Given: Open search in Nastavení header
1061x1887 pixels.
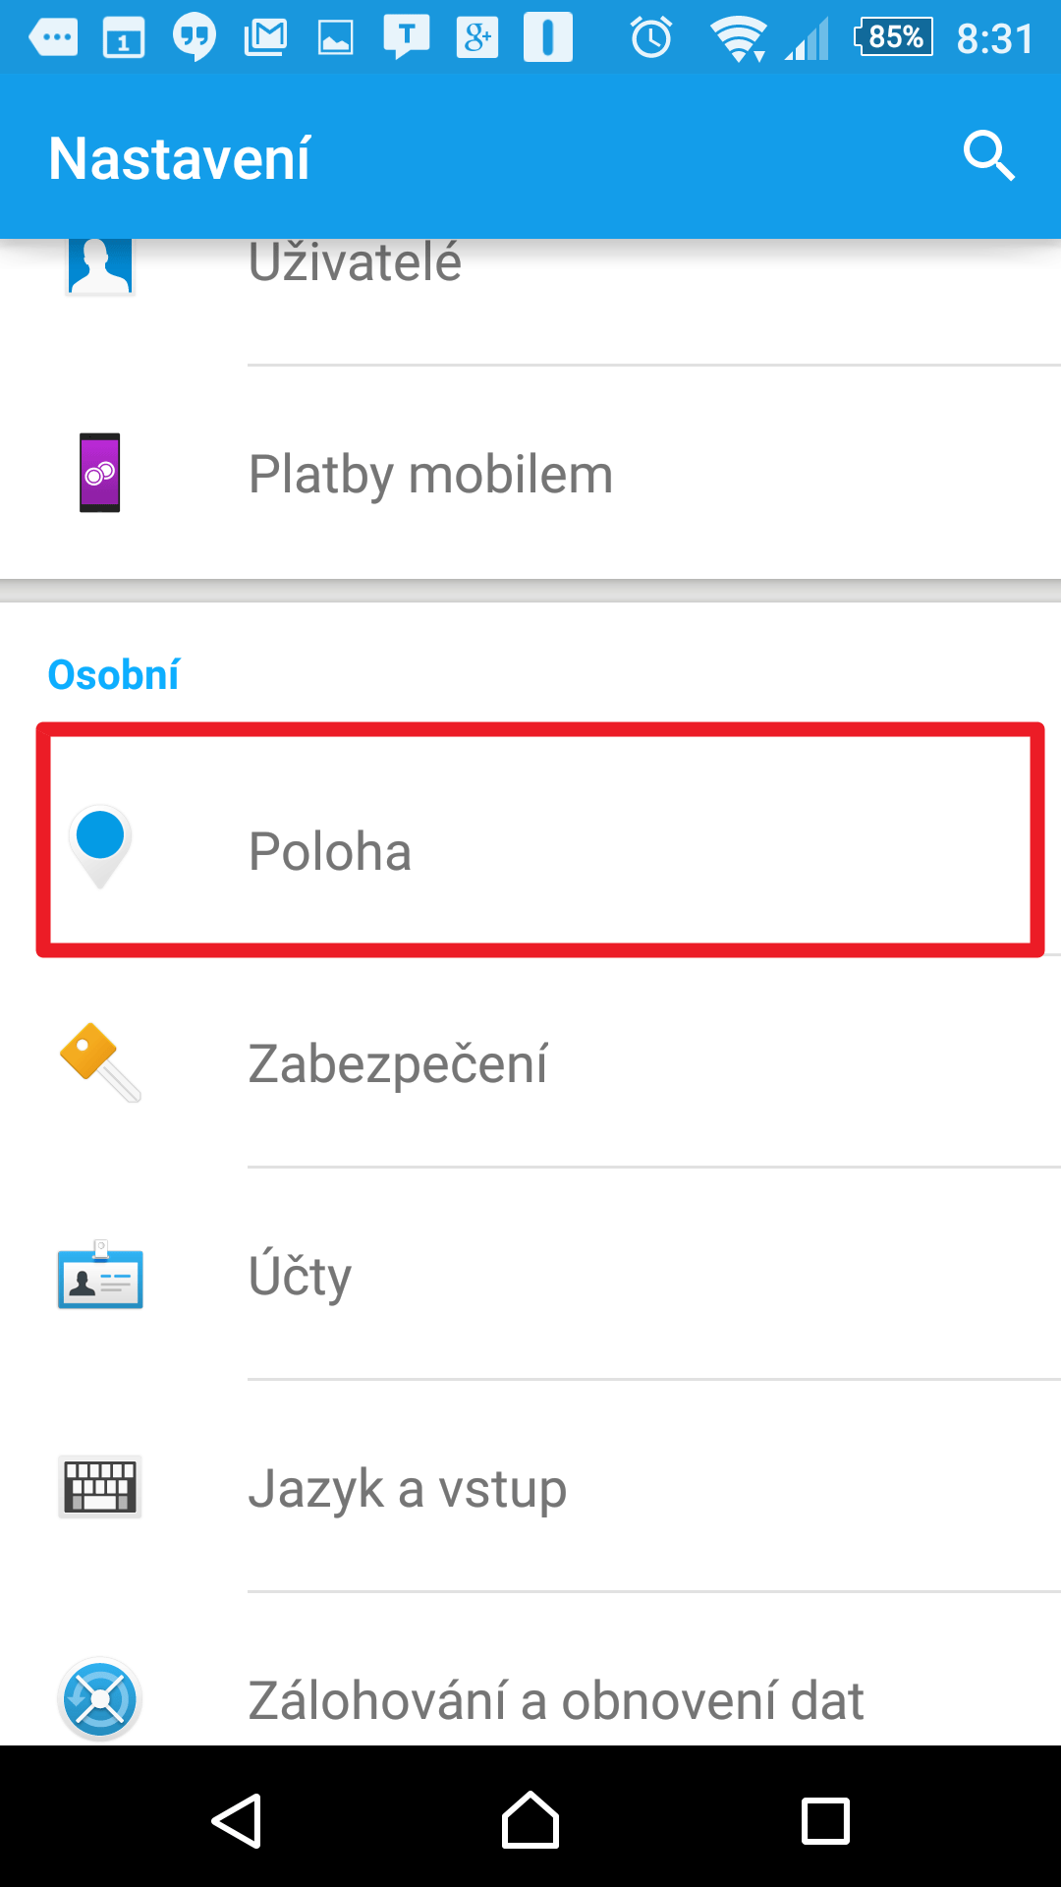Looking at the screenshot, I should 988,156.
